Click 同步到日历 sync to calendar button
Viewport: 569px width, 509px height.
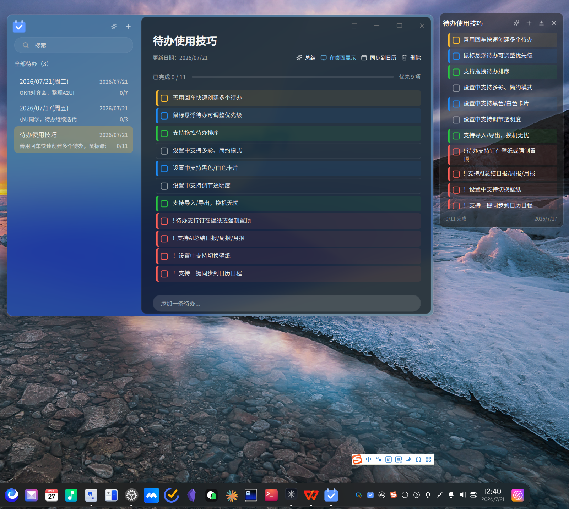(379, 58)
